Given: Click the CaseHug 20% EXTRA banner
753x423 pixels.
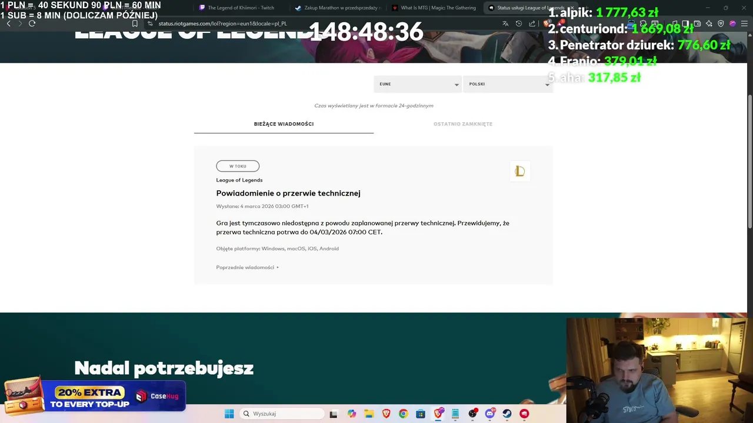Looking at the screenshot, I should click(94, 397).
